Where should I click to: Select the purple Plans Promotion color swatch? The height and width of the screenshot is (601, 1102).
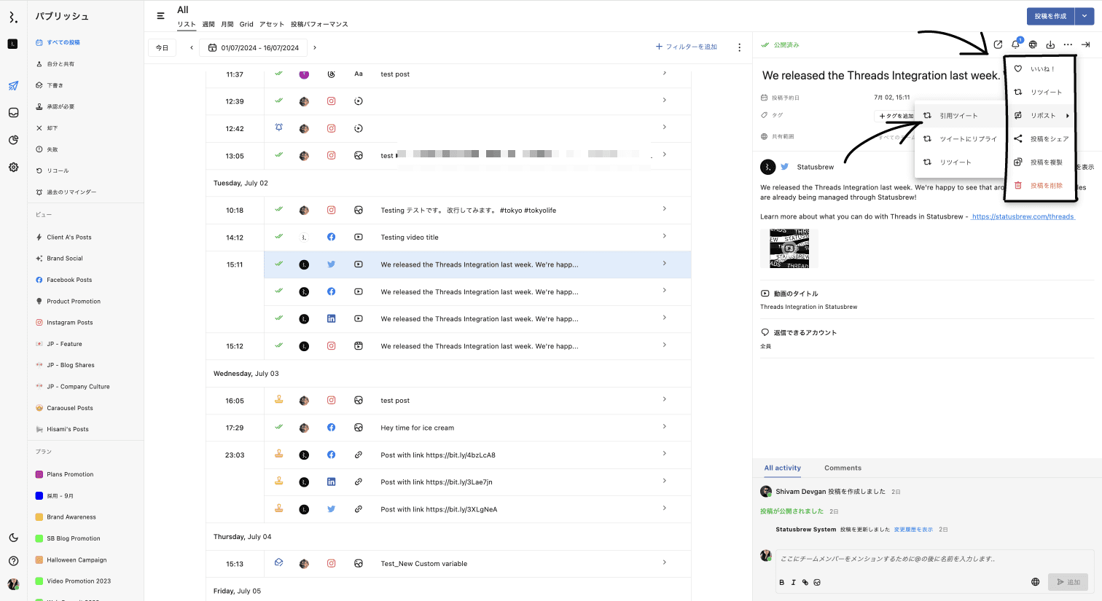(x=39, y=475)
